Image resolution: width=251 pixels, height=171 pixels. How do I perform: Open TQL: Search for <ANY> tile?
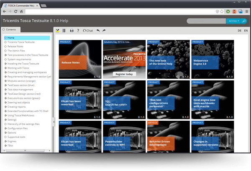pos(124,100)
